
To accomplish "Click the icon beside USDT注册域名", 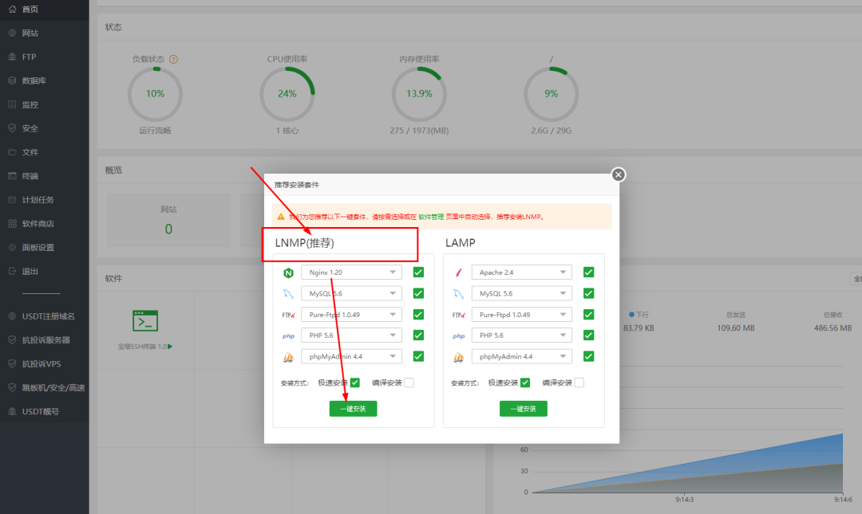I will click(x=12, y=316).
